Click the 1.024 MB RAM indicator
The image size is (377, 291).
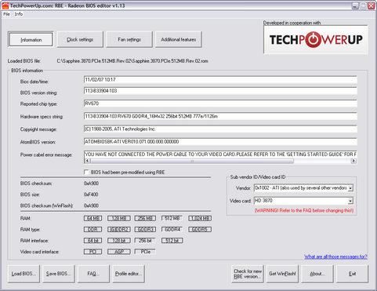200,218
